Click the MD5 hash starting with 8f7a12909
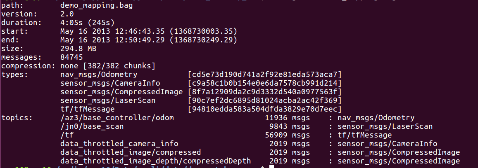The image size is (478, 168). click(x=264, y=92)
